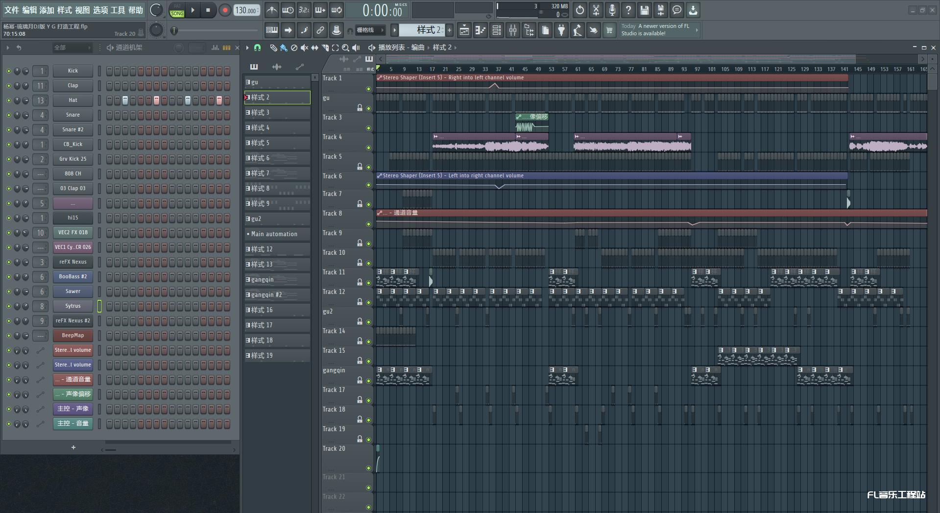The image size is (940, 513).
Task: Add new pattern with plus beside 样式 2
Action: click(449, 30)
